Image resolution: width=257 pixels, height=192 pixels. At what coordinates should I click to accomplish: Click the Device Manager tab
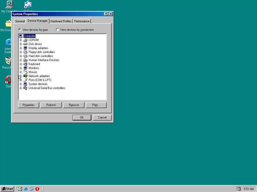coord(38,21)
